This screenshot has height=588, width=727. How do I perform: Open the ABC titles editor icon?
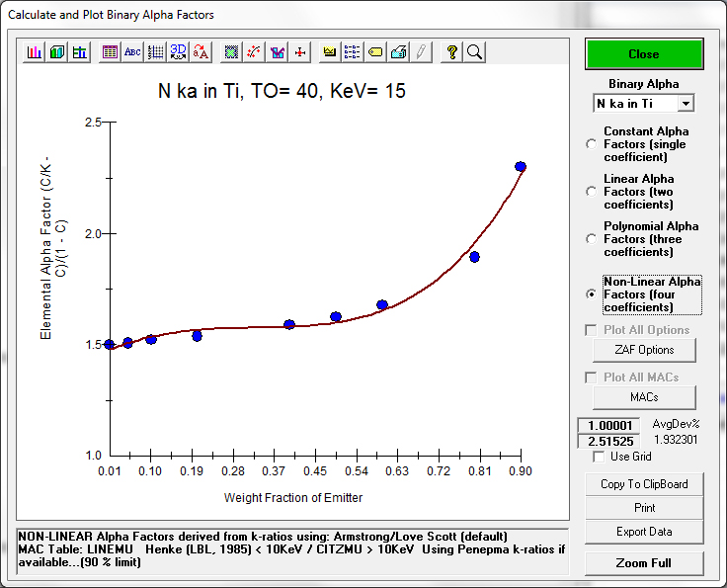pyautogui.click(x=132, y=52)
